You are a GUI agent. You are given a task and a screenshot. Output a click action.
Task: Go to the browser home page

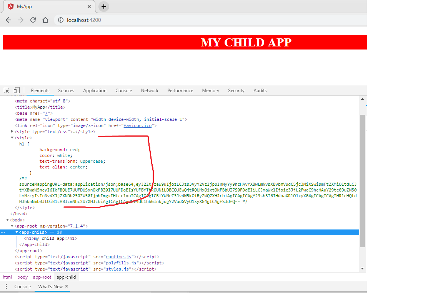[x=45, y=20]
